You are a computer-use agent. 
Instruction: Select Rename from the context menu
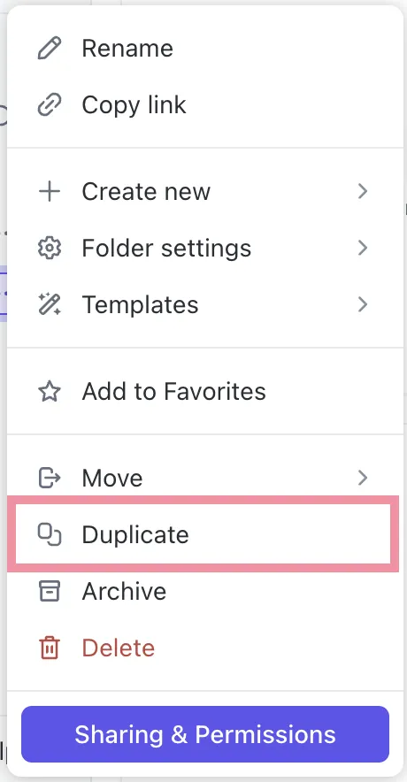click(x=205, y=49)
